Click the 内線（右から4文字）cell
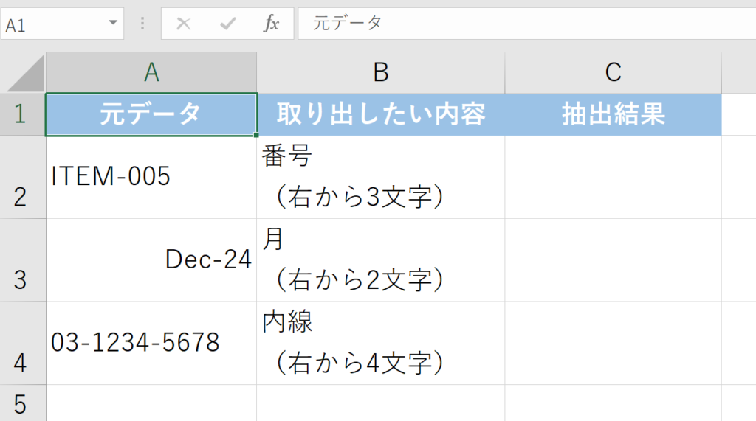Image resolution: width=756 pixels, height=421 pixels. pos(381,343)
